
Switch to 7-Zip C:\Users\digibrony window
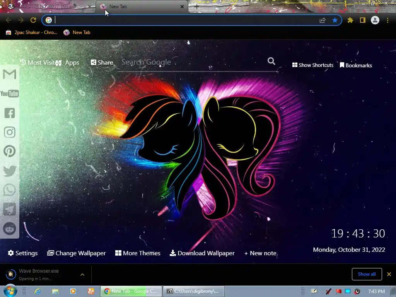coord(194,291)
